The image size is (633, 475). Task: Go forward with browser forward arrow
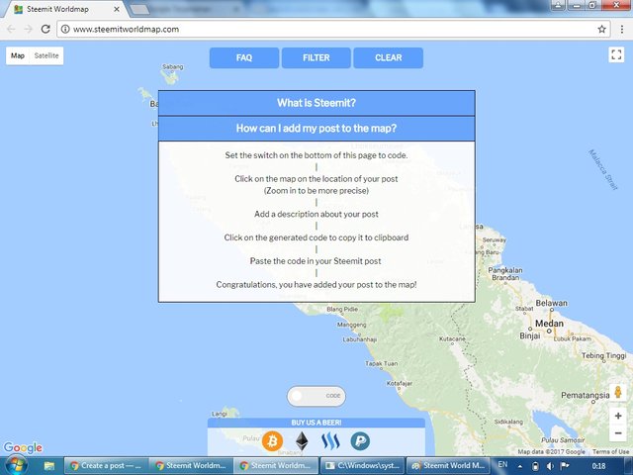pos(28,29)
